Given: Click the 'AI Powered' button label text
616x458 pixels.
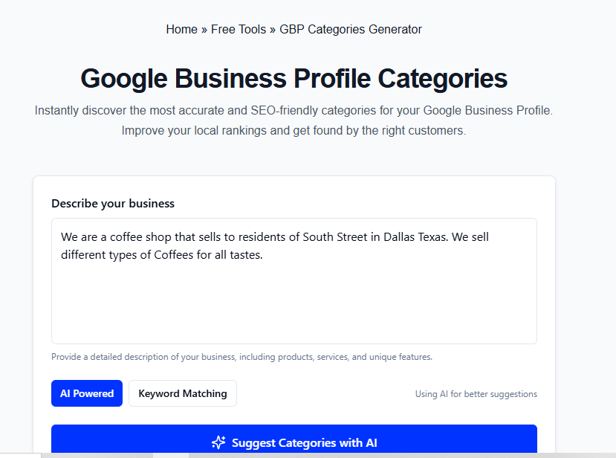Looking at the screenshot, I should 86,393.
